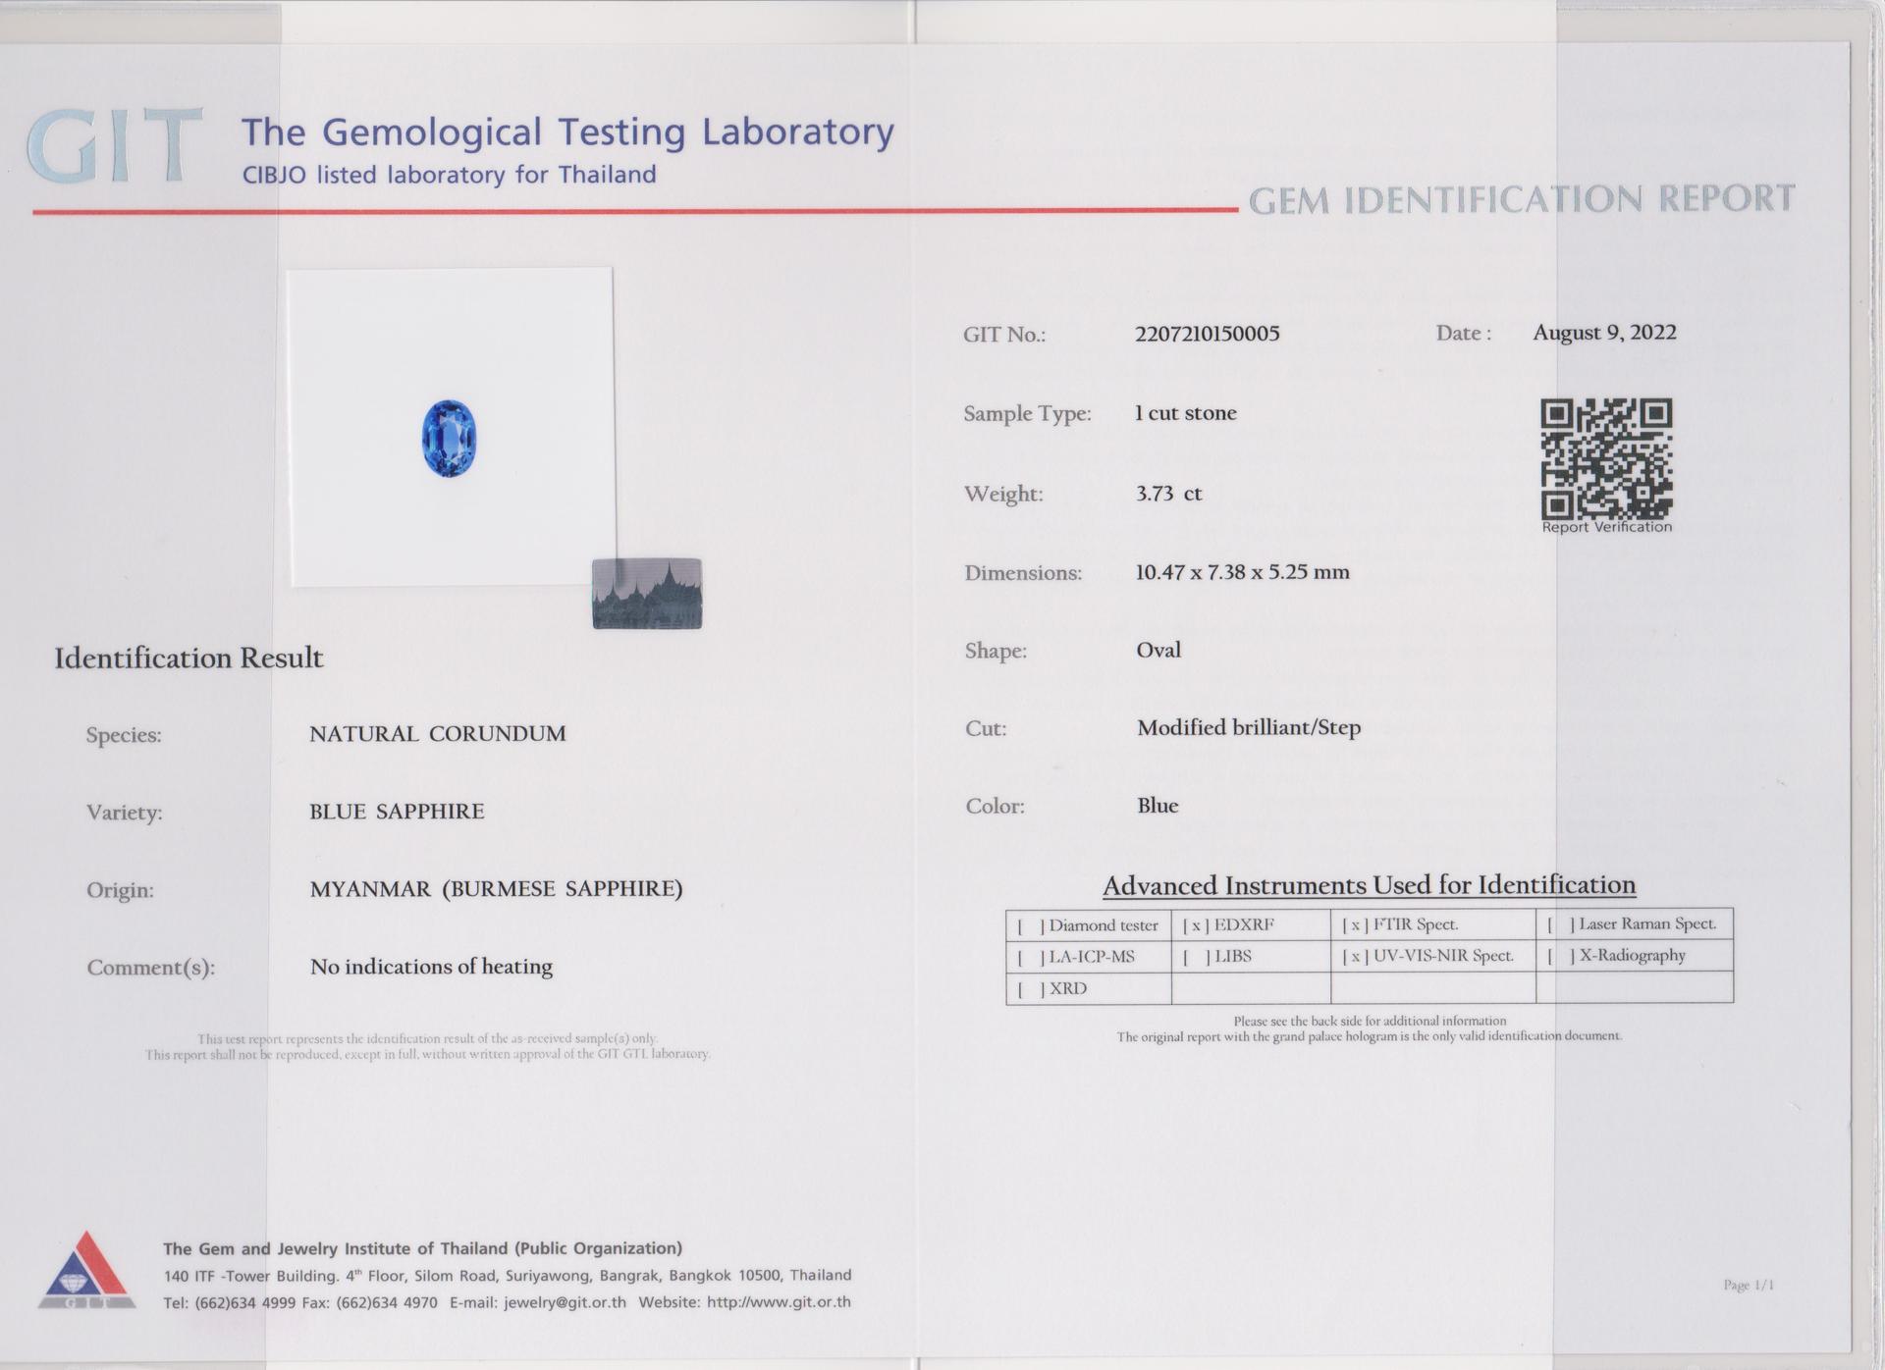1885x1370 pixels.
Task: Click the 'Sample Type:' label
Action: tap(1027, 414)
